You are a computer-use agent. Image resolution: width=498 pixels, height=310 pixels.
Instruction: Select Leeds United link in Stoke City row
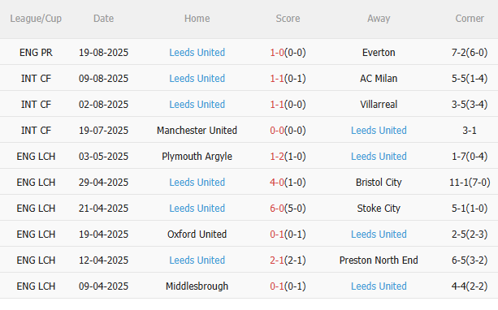click(x=197, y=209)
